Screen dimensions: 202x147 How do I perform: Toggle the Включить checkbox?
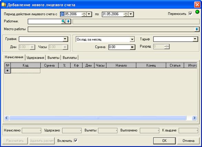click(x=75, y=140)
